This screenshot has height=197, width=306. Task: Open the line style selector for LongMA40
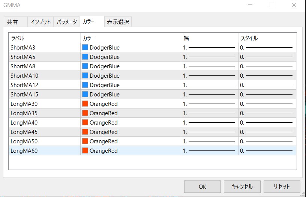[267, 122]
